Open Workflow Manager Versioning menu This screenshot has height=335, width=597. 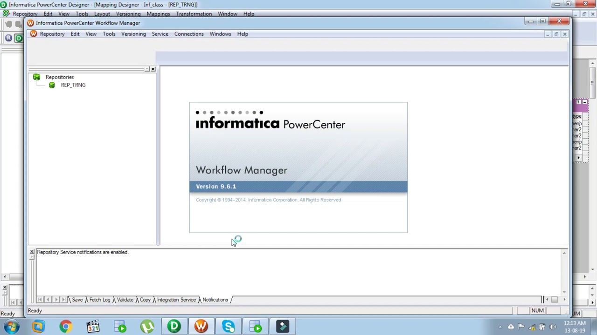tap(133, 34)
